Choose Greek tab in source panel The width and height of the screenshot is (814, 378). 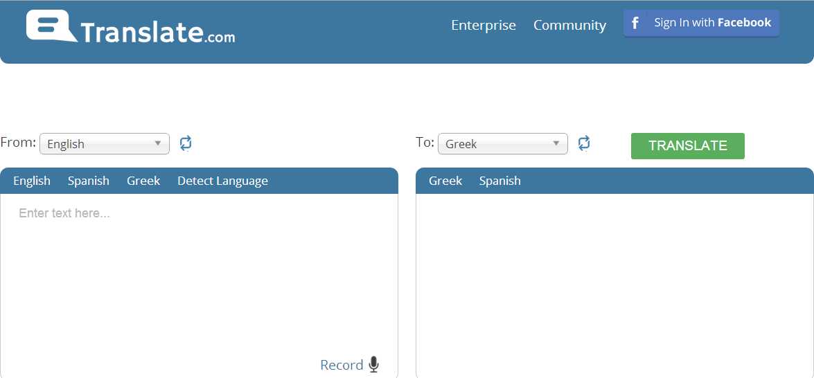click(x=143, y=181)
